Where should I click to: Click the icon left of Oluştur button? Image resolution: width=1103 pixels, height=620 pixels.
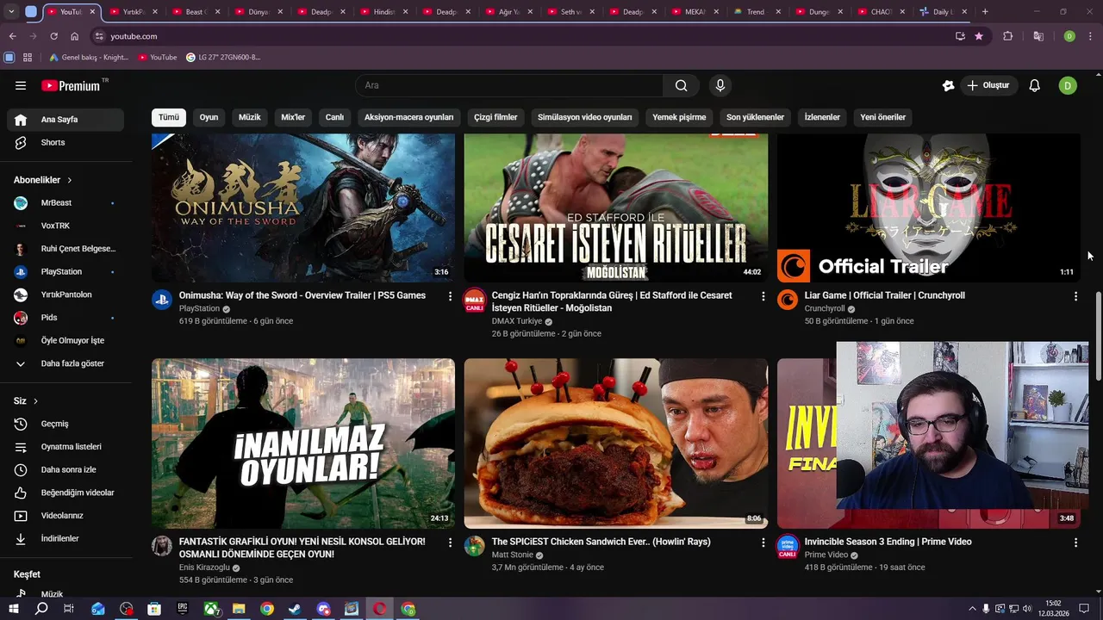click(x=948, y=85)
